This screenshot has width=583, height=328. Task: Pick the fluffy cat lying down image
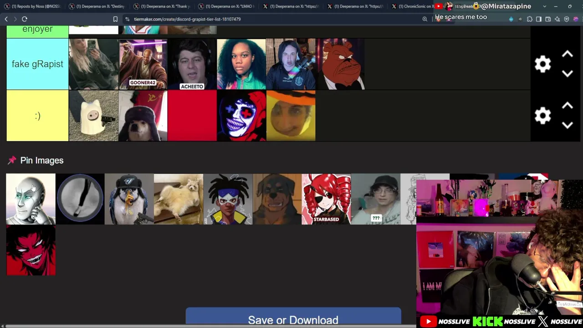[x=179, y=199]
